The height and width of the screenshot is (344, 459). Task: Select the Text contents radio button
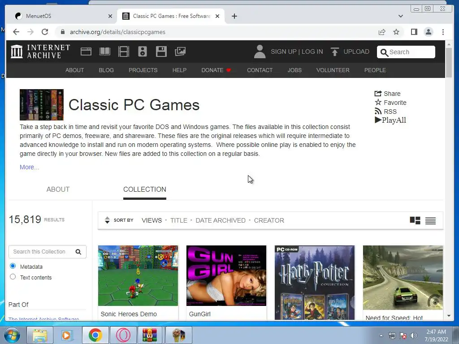coord(13,277)
